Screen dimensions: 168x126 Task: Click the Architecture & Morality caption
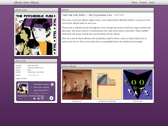pos(107,101)
